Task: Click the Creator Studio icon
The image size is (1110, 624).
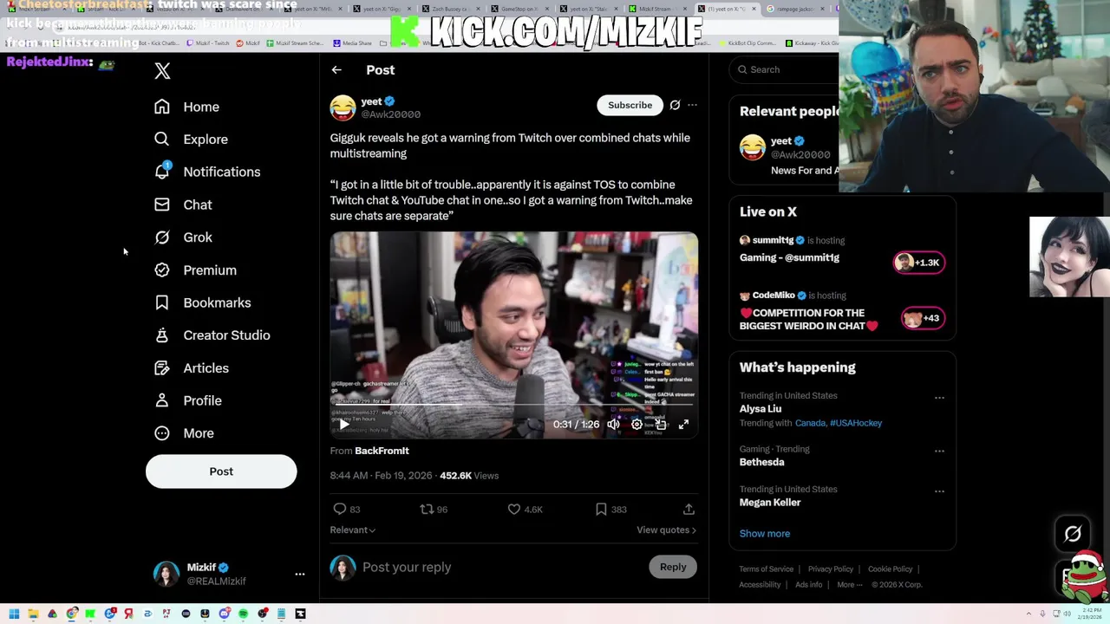Action: [x=162, y=335]
